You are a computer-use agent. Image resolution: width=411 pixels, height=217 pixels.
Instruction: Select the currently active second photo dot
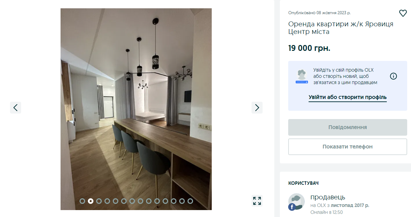90,201
